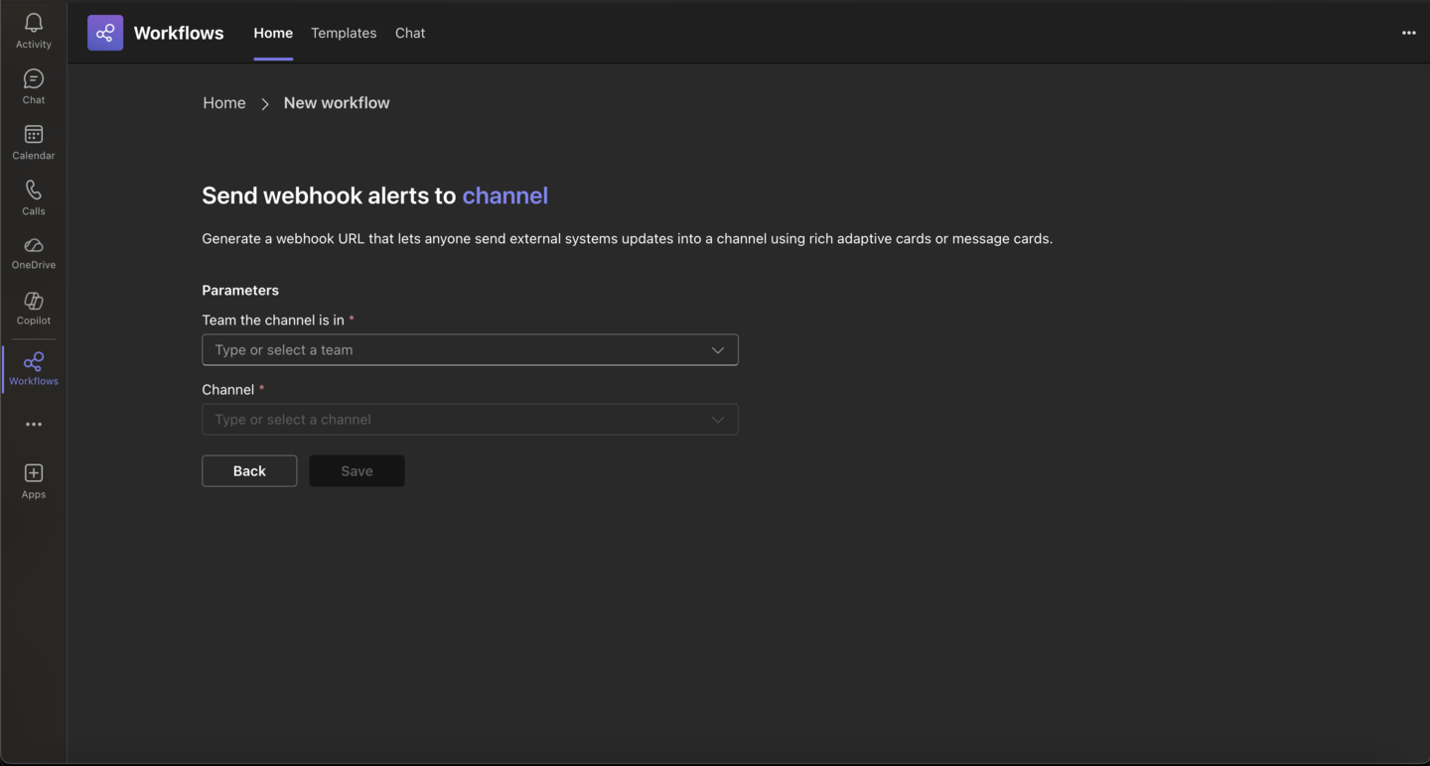Reveal more sidebar apps with the ellipsis

tap(33, 424)
